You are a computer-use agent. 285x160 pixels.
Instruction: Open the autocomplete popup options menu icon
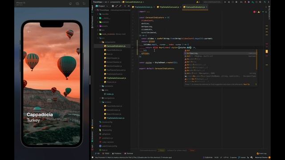click(256, 84)
